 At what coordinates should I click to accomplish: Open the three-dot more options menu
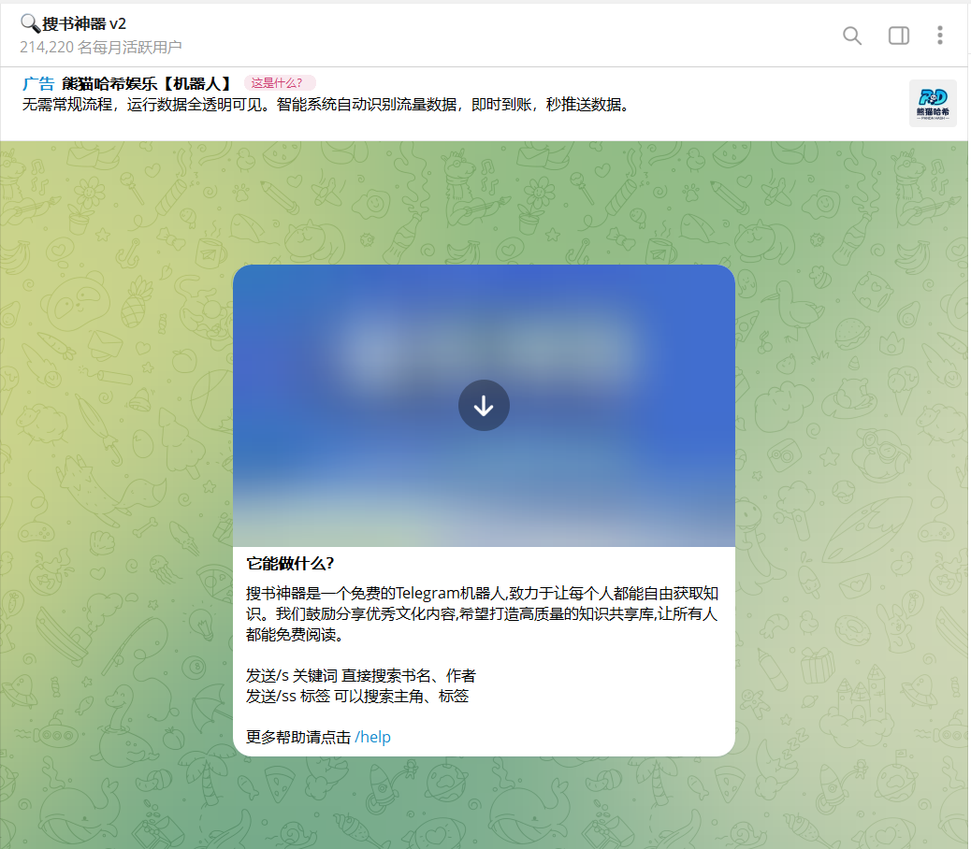(x=939, y=36)
